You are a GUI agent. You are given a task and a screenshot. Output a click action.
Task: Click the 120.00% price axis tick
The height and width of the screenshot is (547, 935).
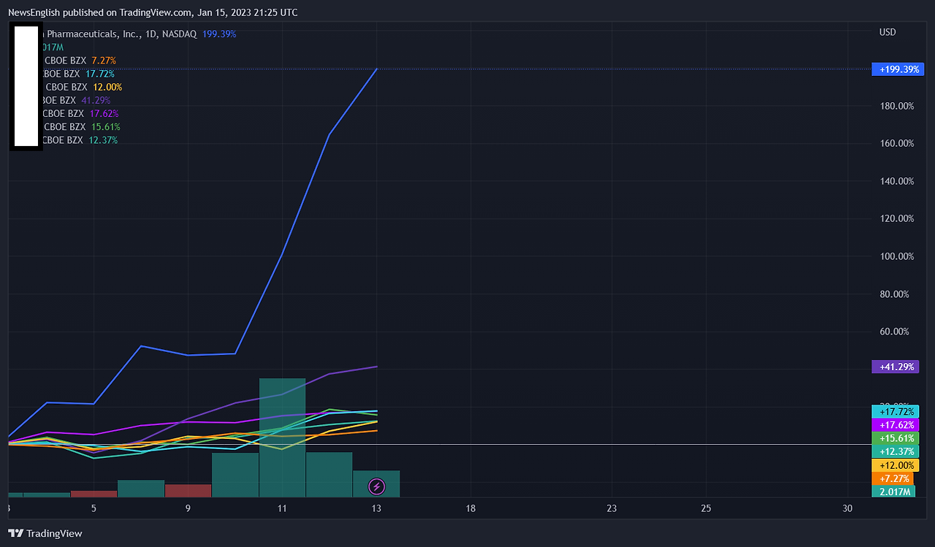tap(896, 218)
